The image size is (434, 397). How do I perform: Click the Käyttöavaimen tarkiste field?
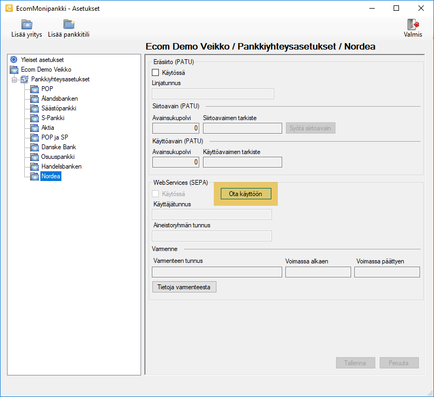tap(242, 162)
